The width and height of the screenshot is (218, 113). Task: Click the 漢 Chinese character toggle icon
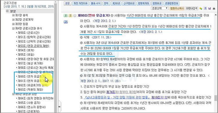coord(205,8)
